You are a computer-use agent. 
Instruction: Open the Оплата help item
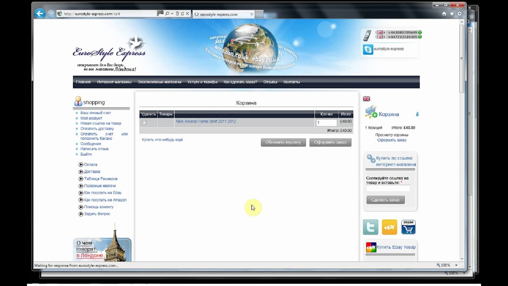[90, 164]
